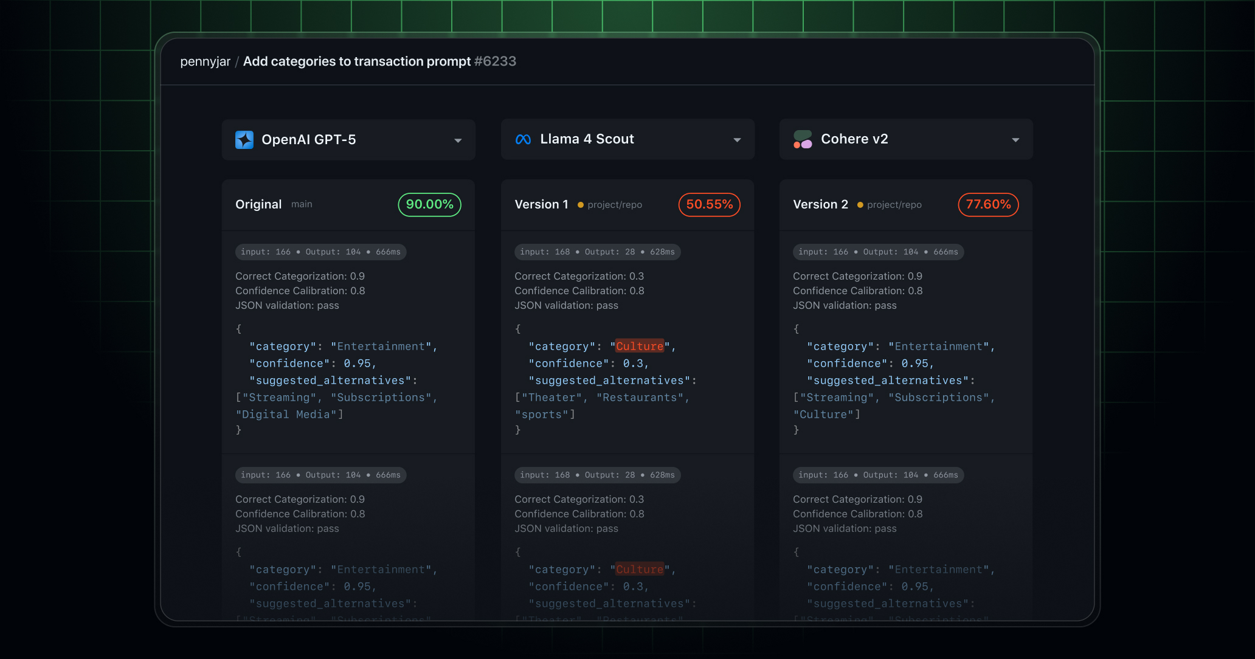Click the Cohere logo icon

(803, 139)
